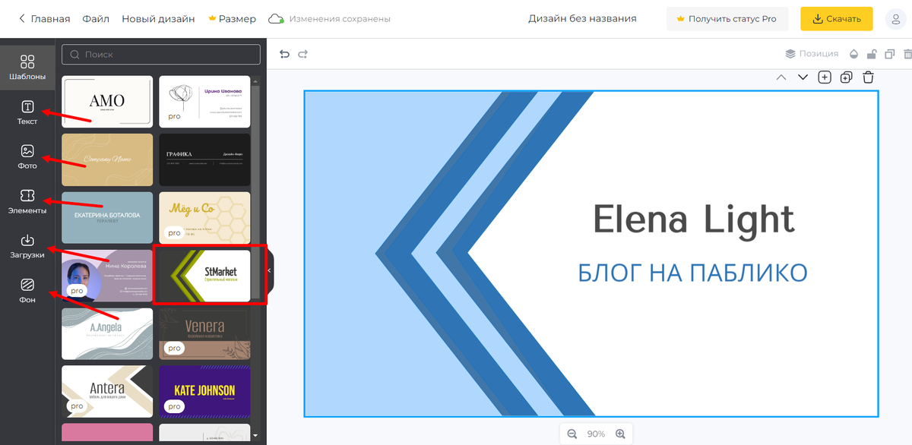Duplicate the page with copy-plus icon
This screenshot has width=912, height=445.
click(x=847, y=77)
